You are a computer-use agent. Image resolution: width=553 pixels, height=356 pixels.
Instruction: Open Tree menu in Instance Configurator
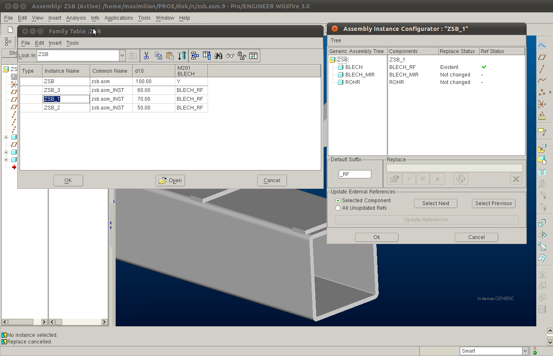336,41
